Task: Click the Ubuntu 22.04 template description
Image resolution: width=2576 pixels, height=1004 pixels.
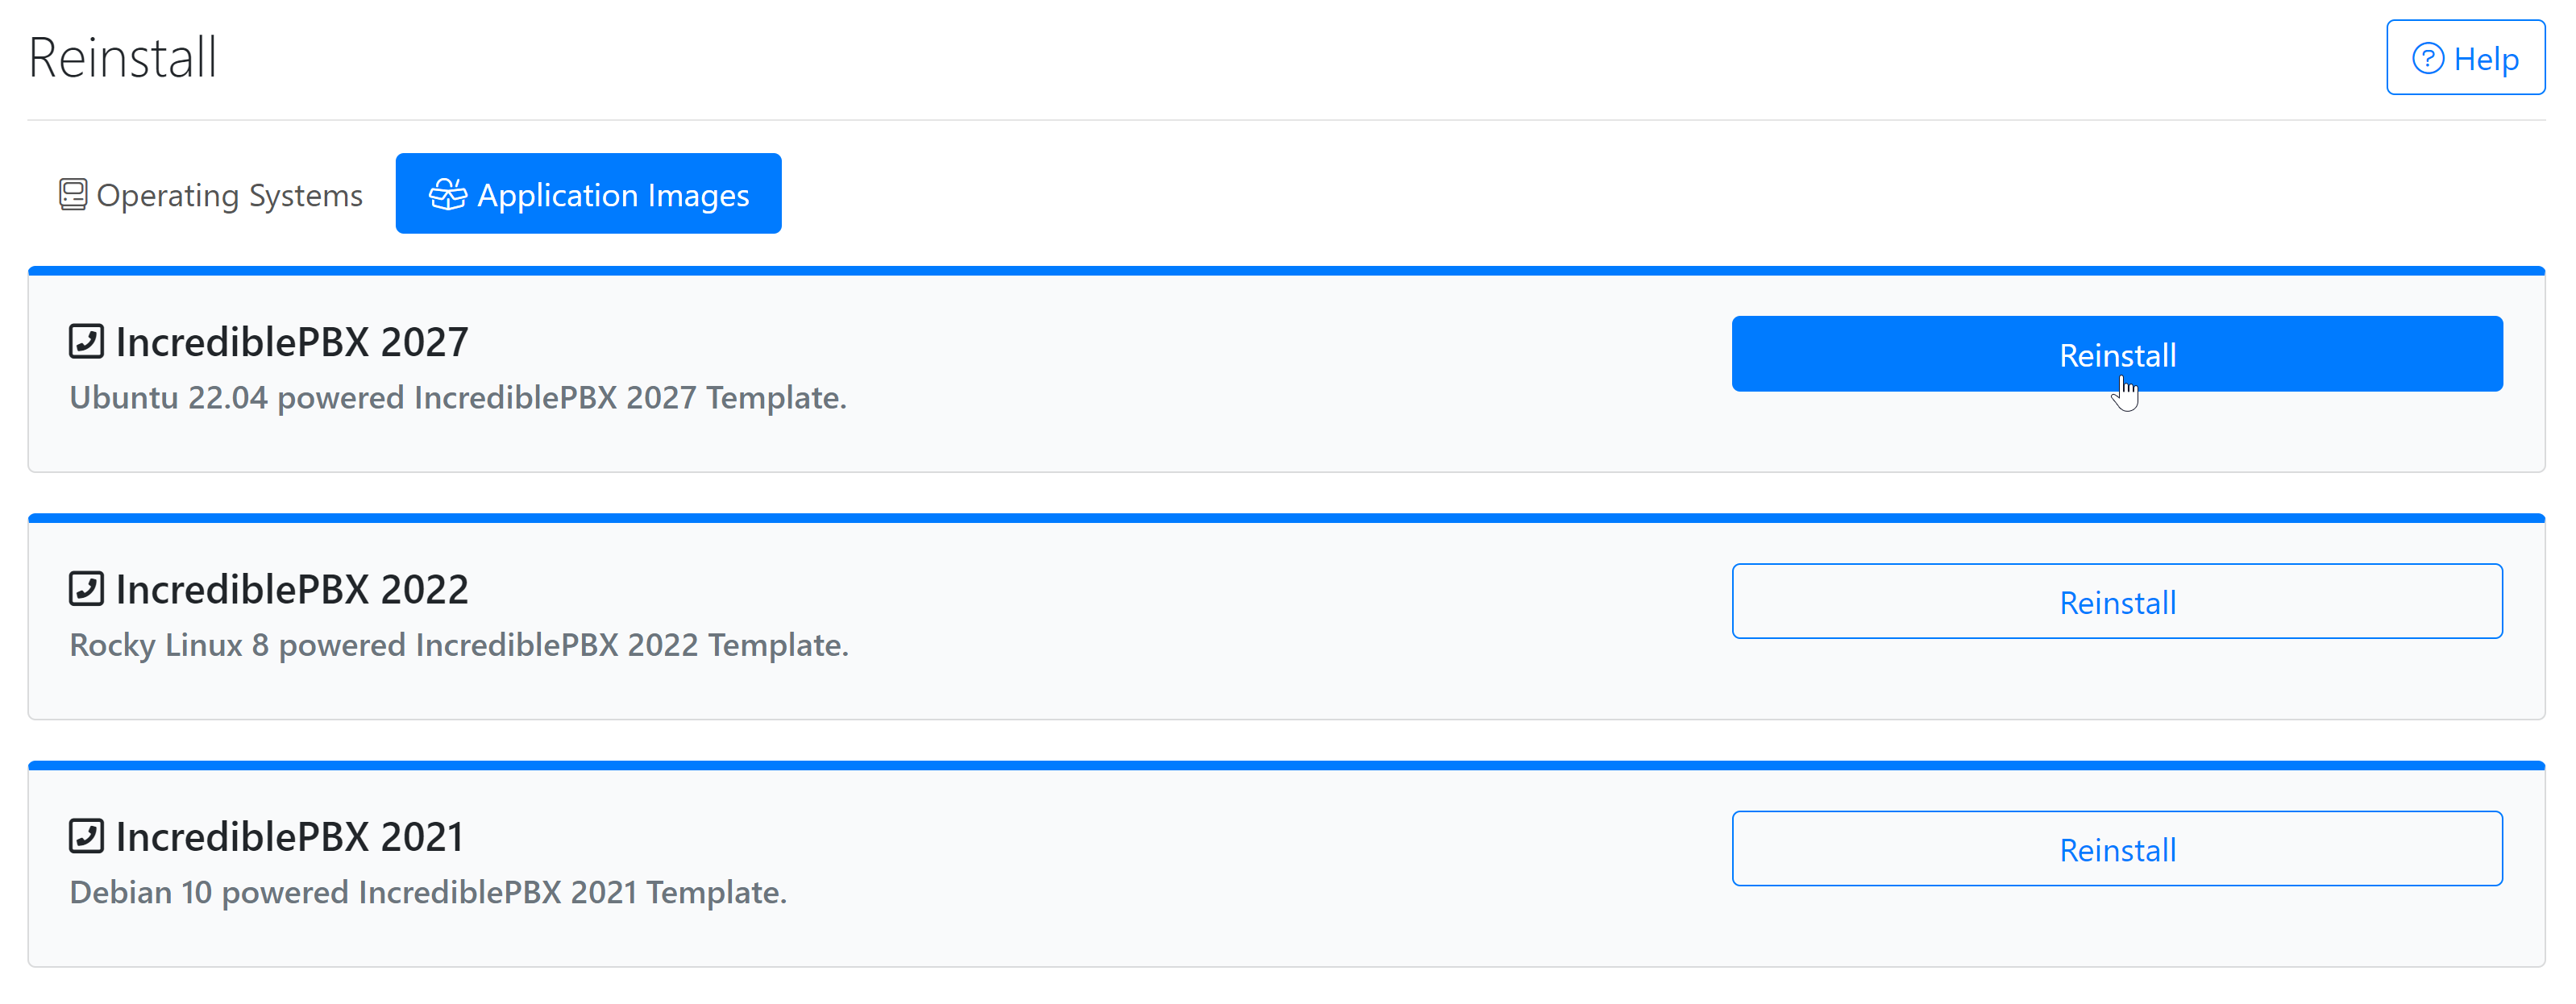Action: point(457,398)
